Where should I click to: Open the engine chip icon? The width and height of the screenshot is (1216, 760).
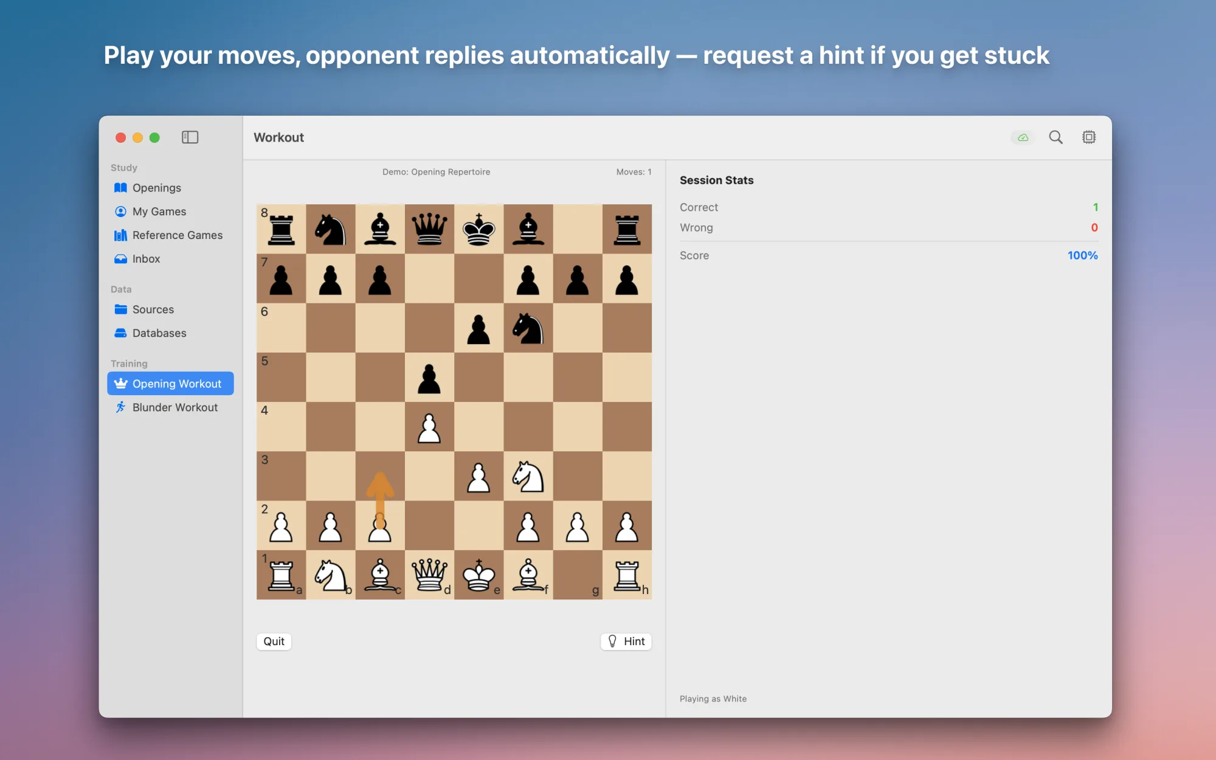click(1089, 137)
